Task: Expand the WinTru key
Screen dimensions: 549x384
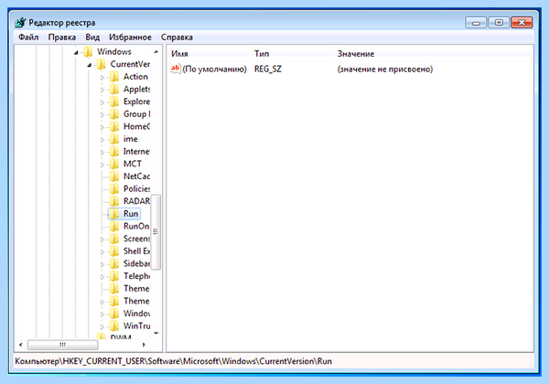Action: point(102,326)
